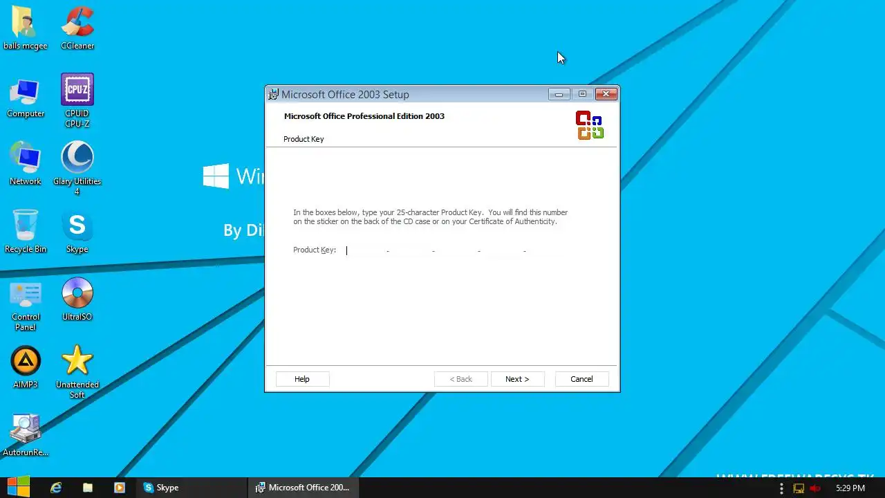Focus the fourth Product Key box
The image size is (885, 498).
pos(501,250)
